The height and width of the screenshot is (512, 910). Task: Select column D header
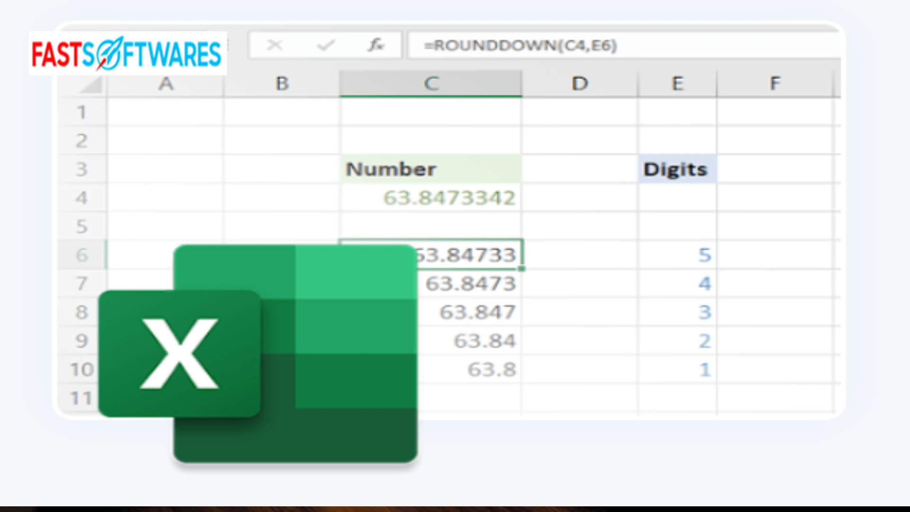(x=579, y=84)
